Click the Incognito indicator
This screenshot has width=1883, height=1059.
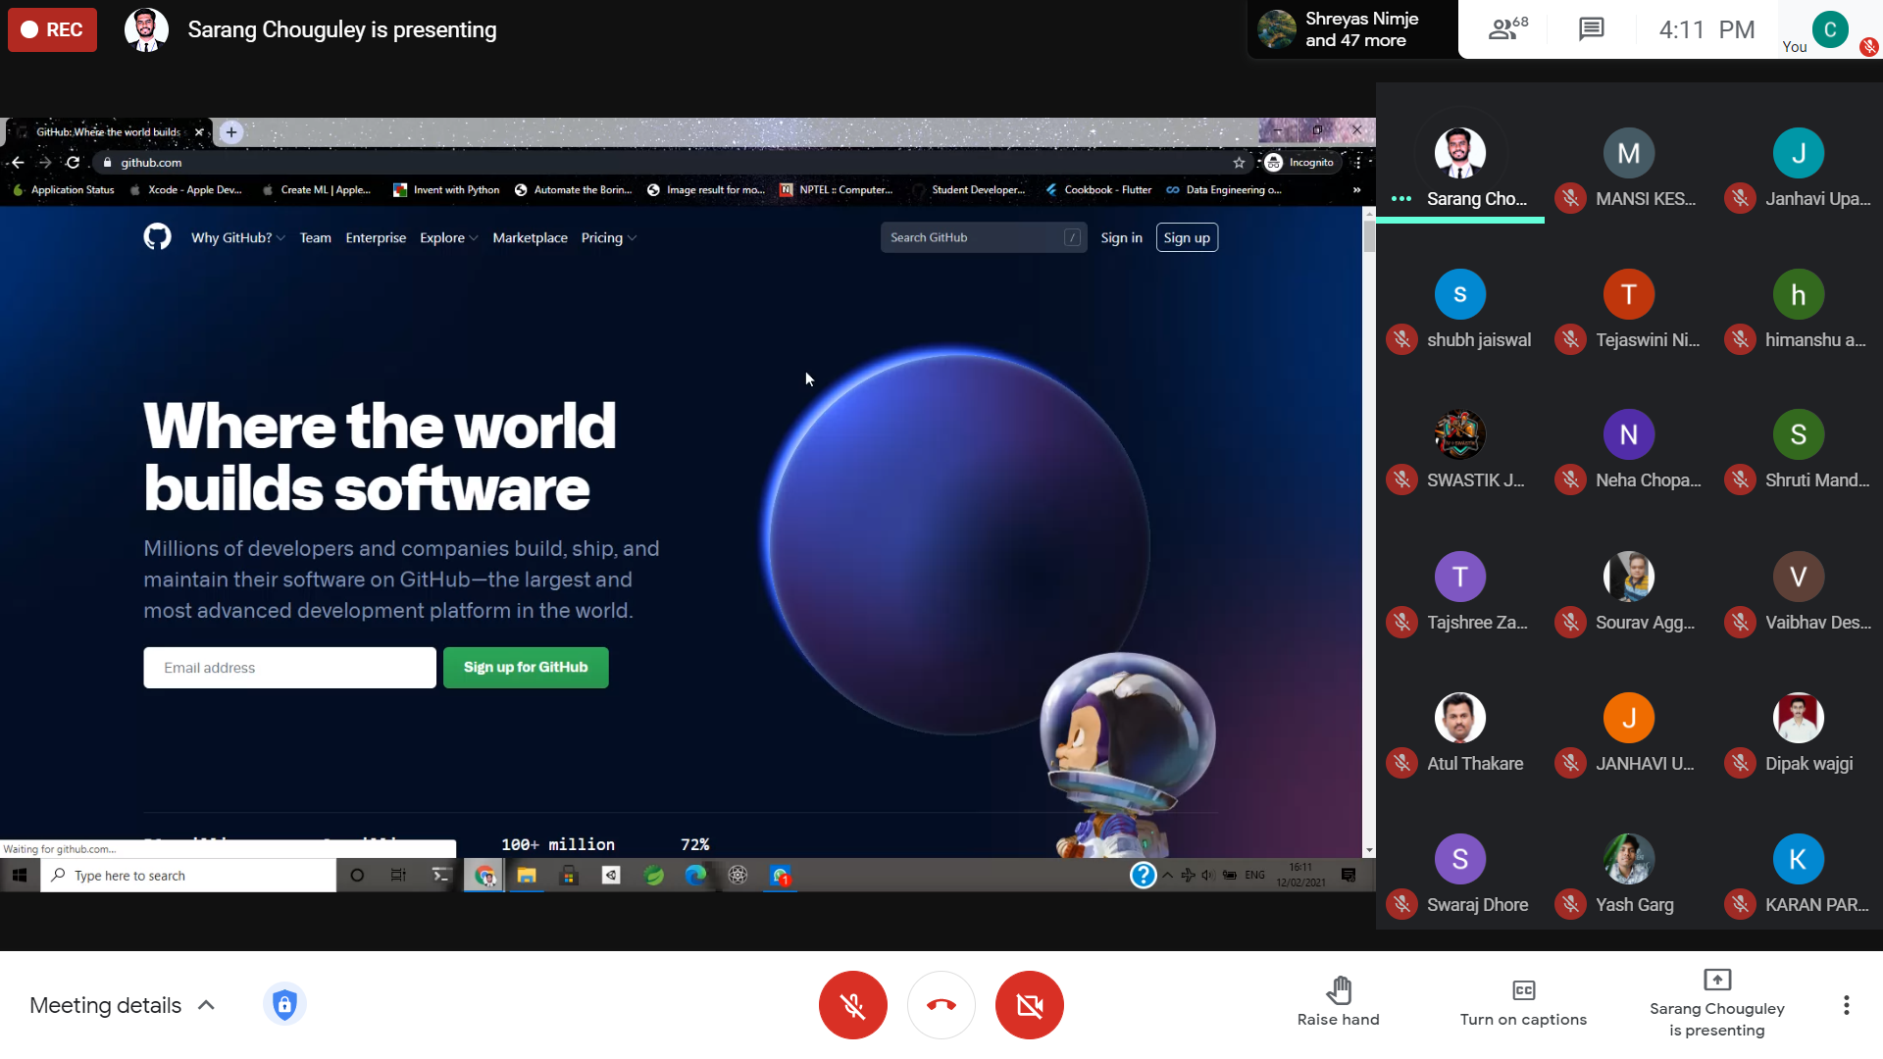coord(1299,162)
